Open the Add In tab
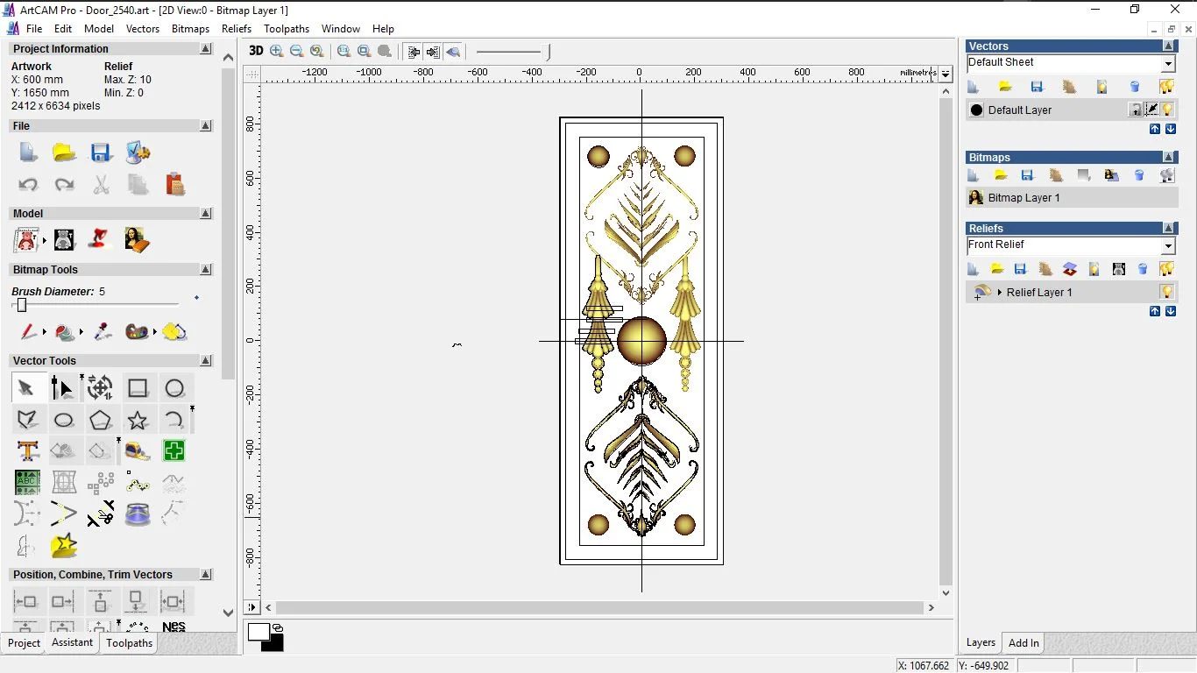1197x673 pixels. click(1023, 643)
